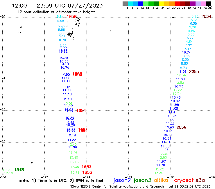
Task: Click the dark red time label 2054
Action: coord(206,17)
